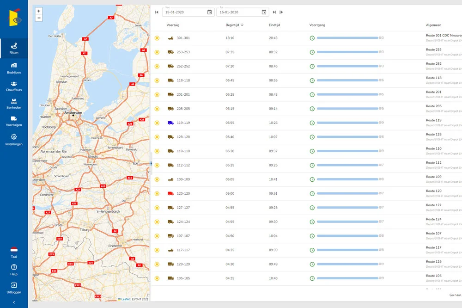Collapse the sidebar with the bottom chevron
462x308 pixels.
pyautogui.click(x=14, y=302)
